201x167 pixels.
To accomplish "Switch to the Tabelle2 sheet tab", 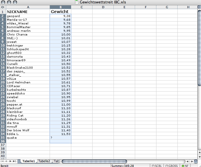I will pyautogui.click(x=44, y=161).
